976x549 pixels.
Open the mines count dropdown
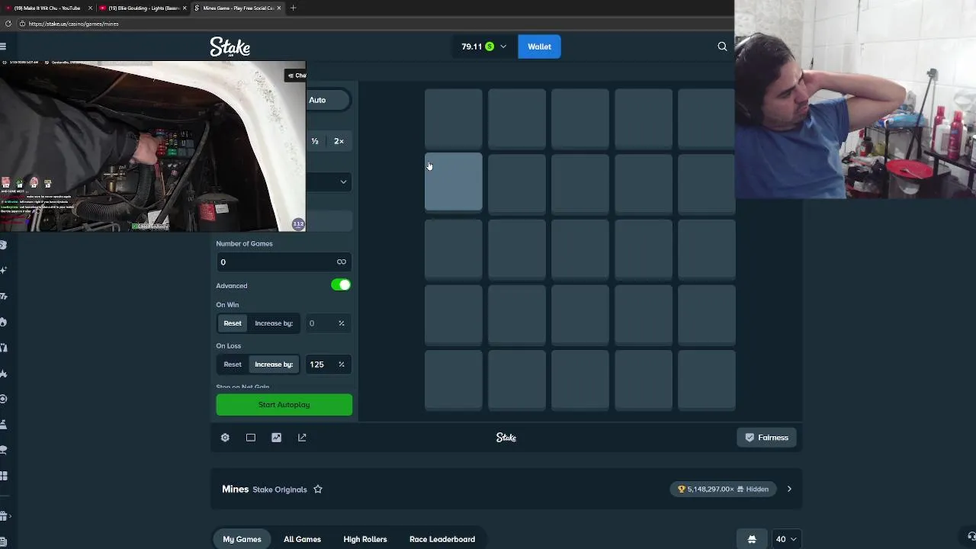click(329, 181)
